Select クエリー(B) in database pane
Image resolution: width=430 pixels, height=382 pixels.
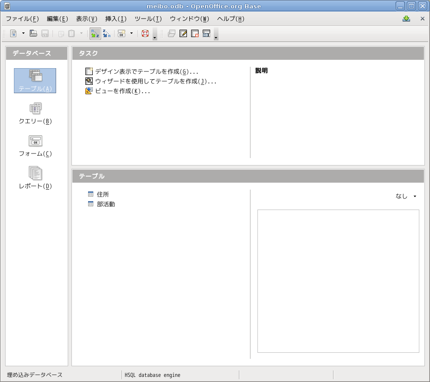point(35,114)
